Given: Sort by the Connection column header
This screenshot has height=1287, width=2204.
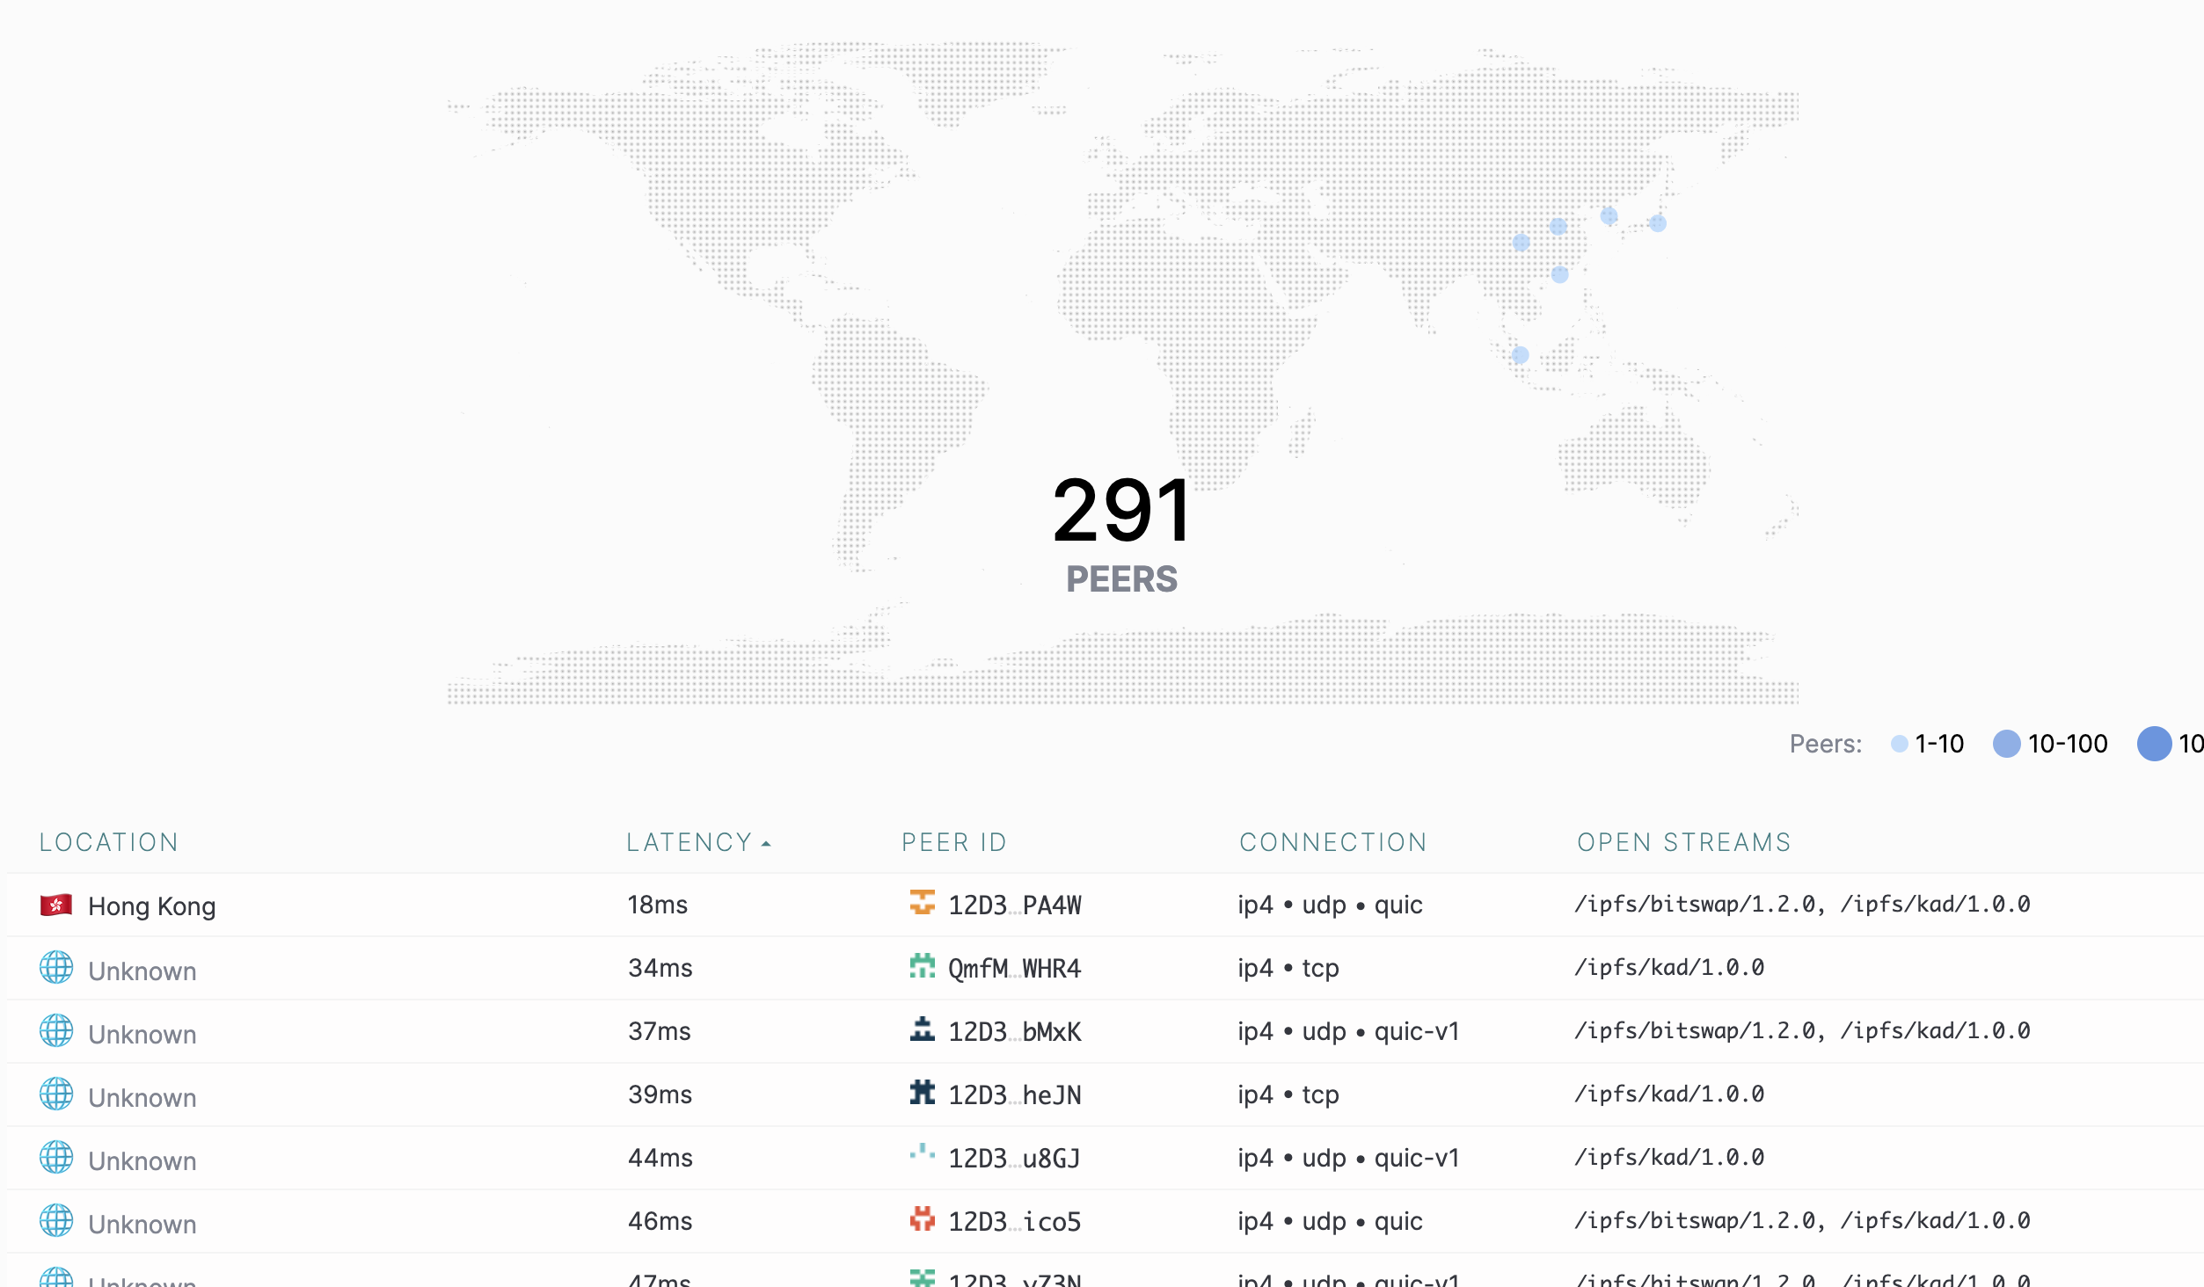Looking at the screenshot, I should 1333,842.
